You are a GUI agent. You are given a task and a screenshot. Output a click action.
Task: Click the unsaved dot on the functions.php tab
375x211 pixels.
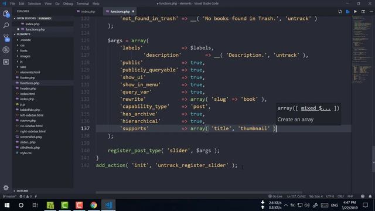pyautogui.click(x=133, y=12)
